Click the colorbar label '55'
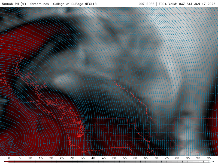218x163 pixels. [x=125, y=158]
